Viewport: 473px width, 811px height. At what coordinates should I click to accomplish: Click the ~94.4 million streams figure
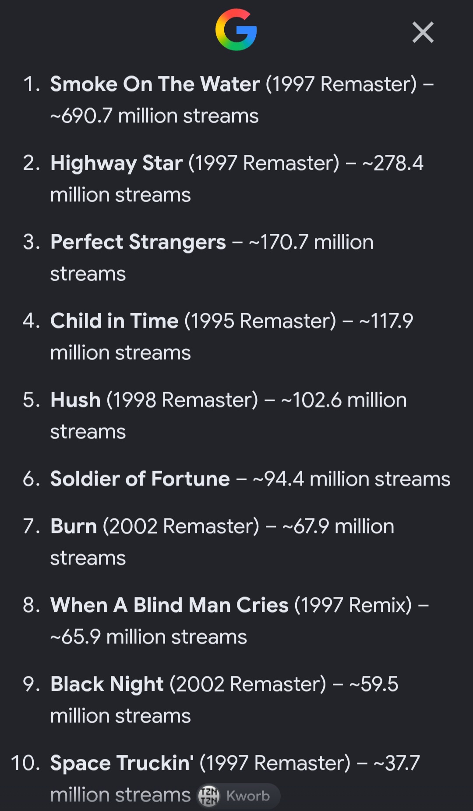(352, 479)
